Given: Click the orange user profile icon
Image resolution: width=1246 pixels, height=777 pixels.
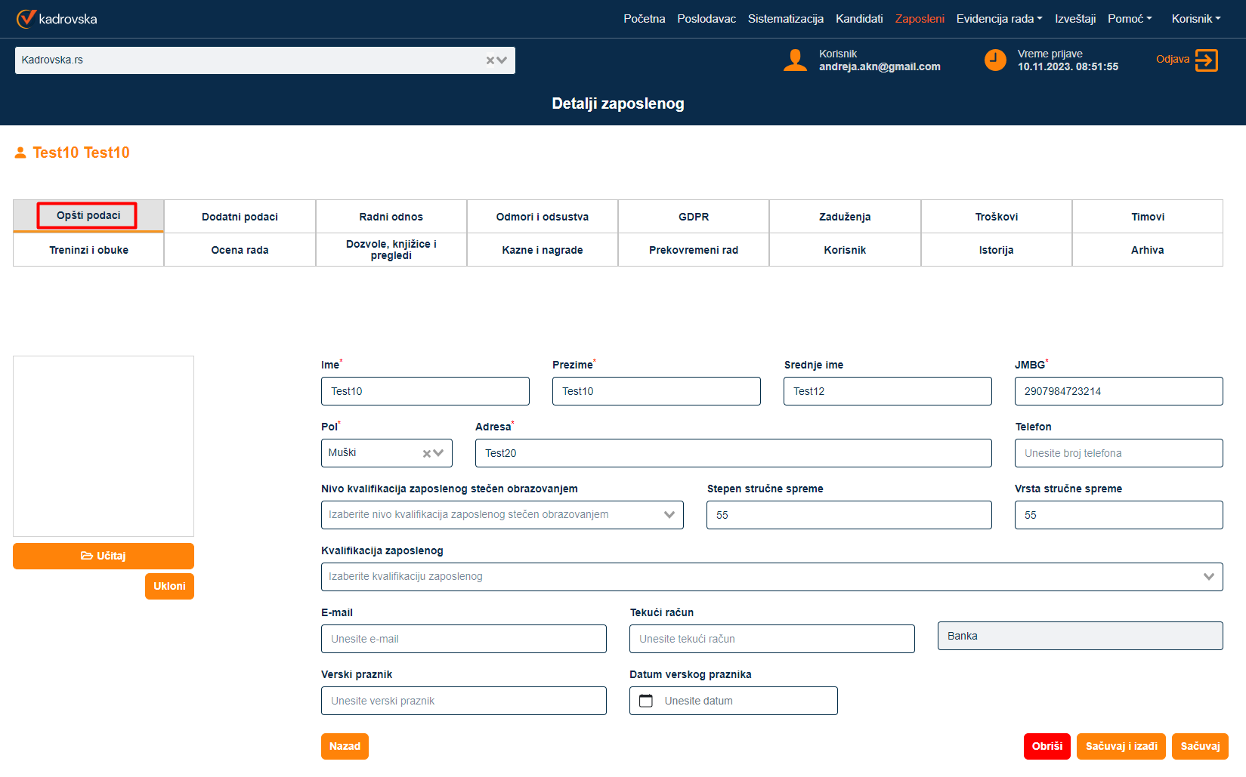Looking at the screenshot, I should point(795,60).
